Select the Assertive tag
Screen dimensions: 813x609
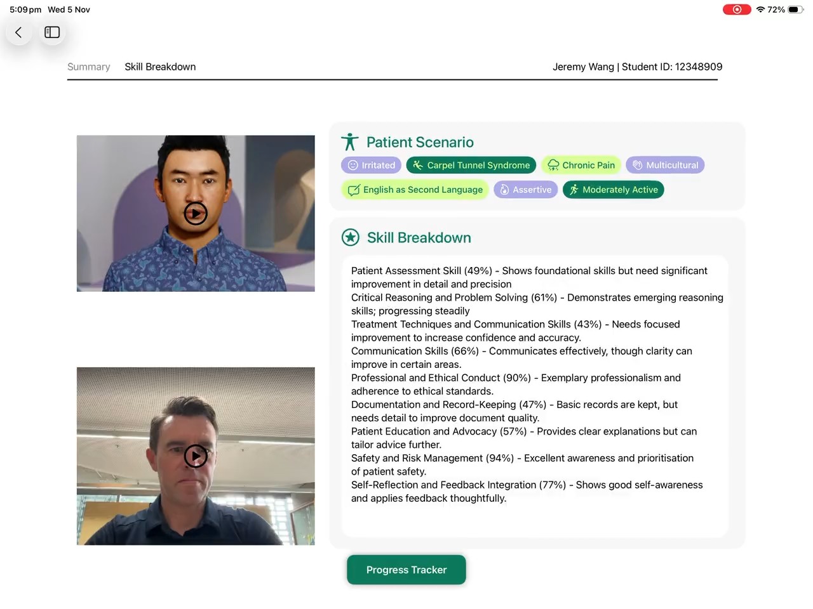coord(526,190)
